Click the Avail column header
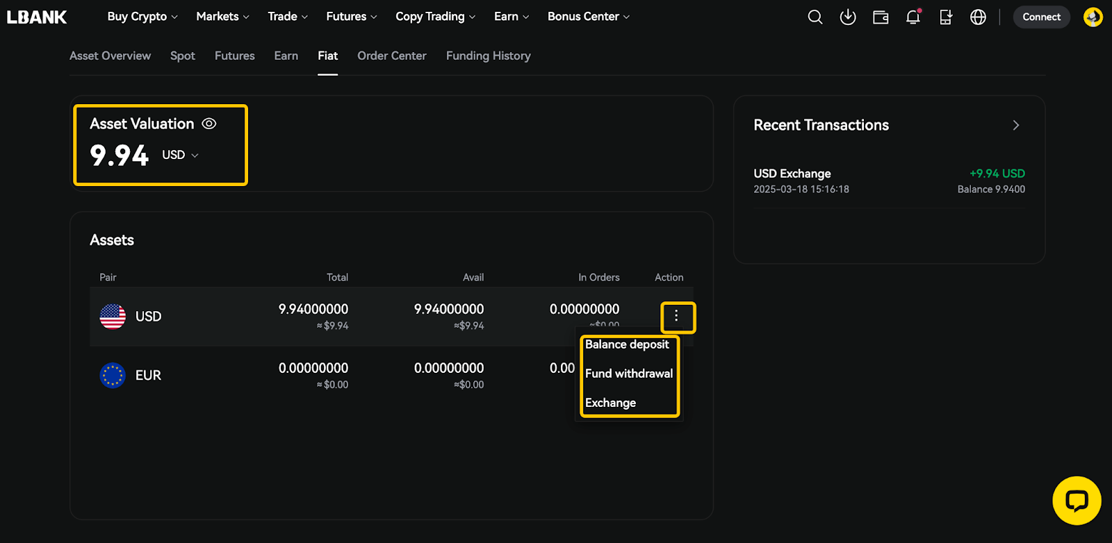Viewport: 1112px width, 543px height. coord(473,277)
